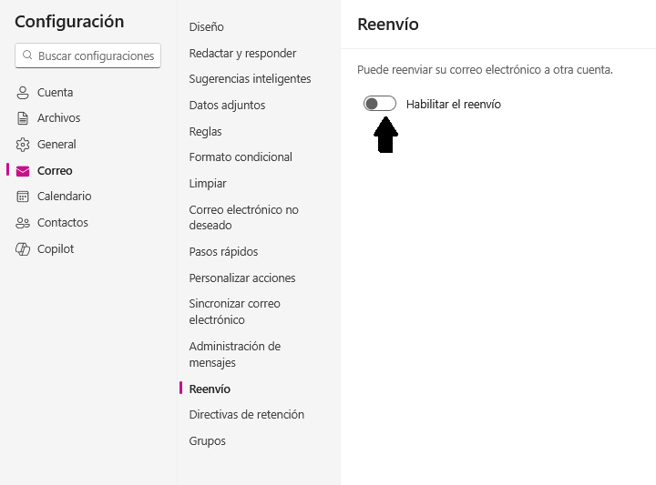Screen dimensions: 656x485
Task: Click the Correo envelope icon
Action: click(23, 171)
